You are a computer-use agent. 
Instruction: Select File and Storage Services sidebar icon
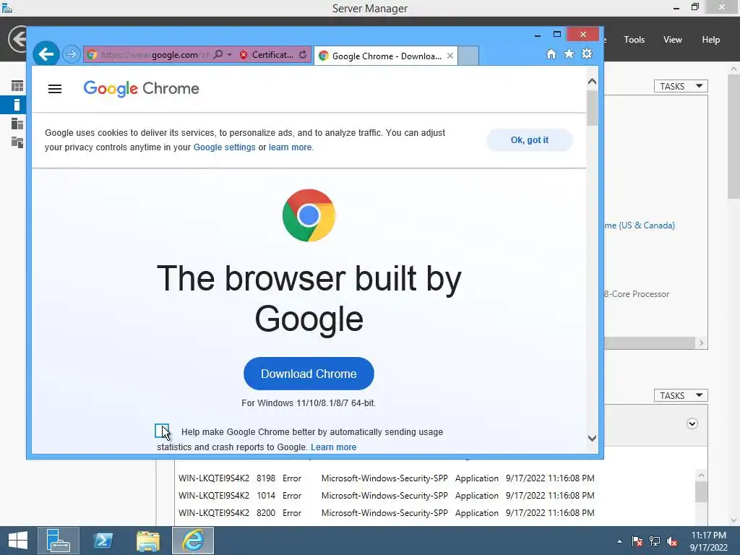coord(17,142)
